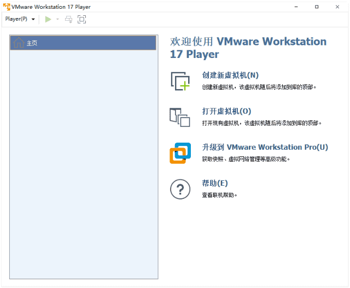The height and width of the screenshot is (288, 350).
Task: Click 升级到 VMware Workstation Pro(U) link
Action: [265, 147]
